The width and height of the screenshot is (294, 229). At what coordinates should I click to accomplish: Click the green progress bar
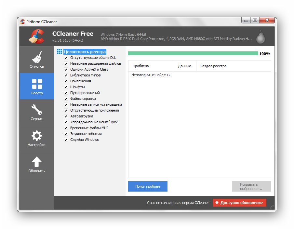click(193, 53)
